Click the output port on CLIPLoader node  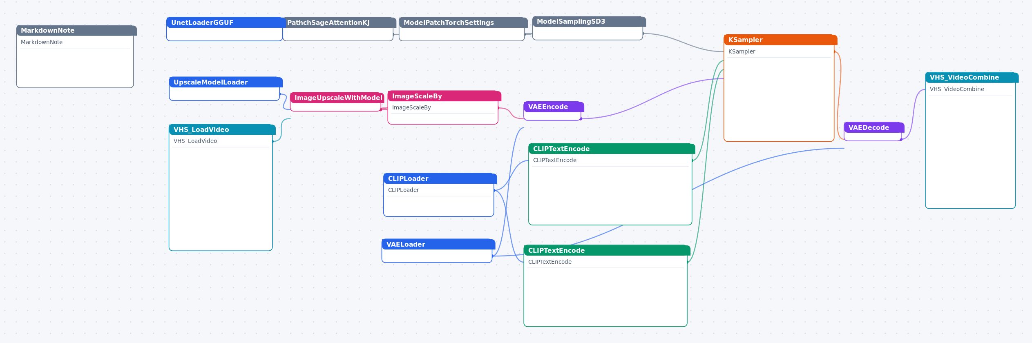(x=494, y=190)
